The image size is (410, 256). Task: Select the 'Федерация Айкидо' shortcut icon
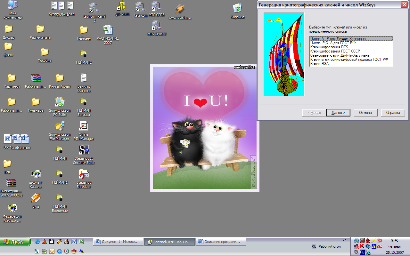point(12,213)
